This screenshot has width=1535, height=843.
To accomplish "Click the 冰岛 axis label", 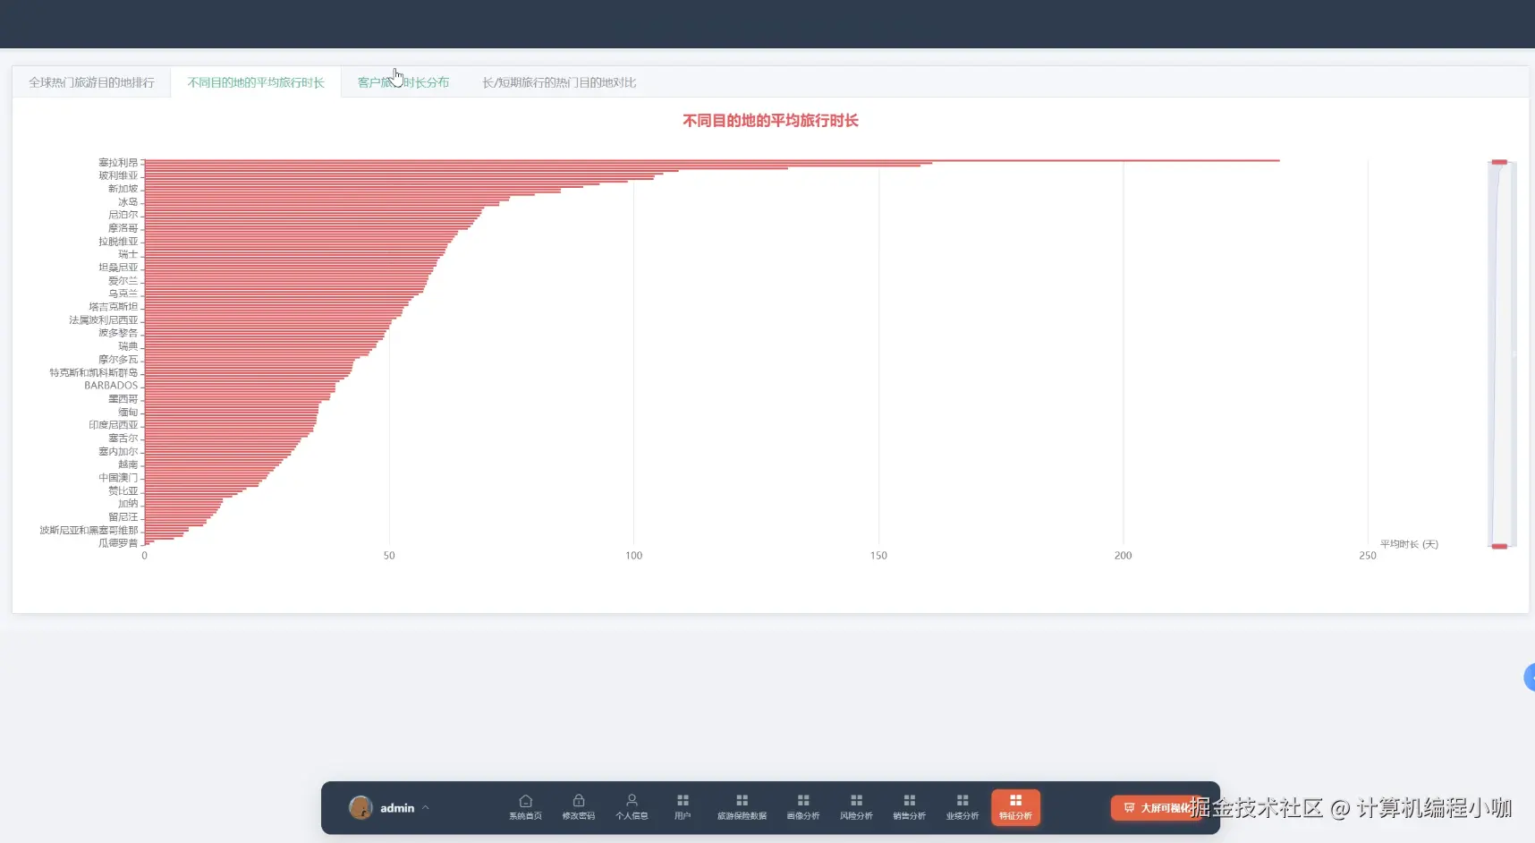I will click(x=128, y=202).
